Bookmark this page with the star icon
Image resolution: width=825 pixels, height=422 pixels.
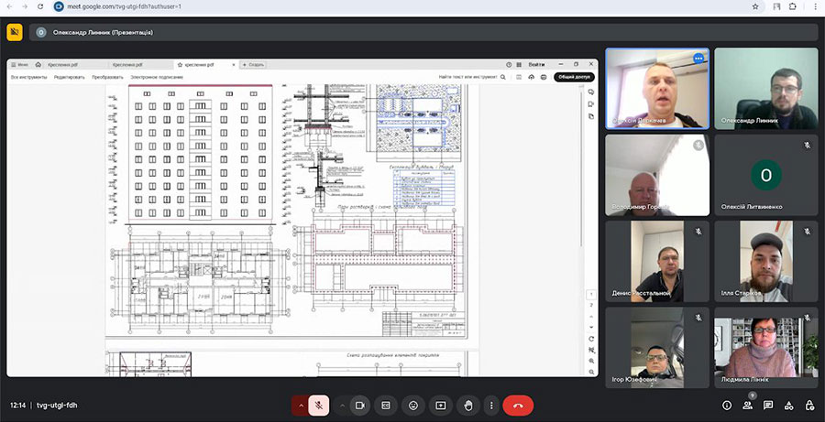tap(754, 5)
